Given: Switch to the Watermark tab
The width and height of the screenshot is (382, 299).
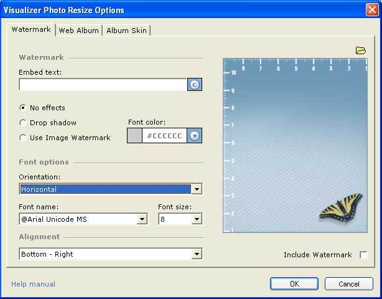Looking at the screenshot, I should 31,29.
